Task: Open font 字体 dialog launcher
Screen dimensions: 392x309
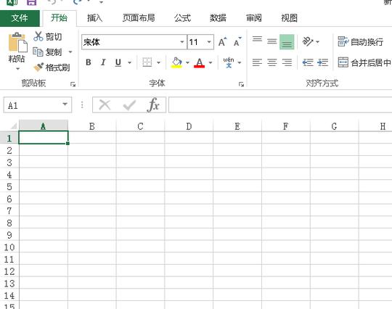Action: coord(241,84)
